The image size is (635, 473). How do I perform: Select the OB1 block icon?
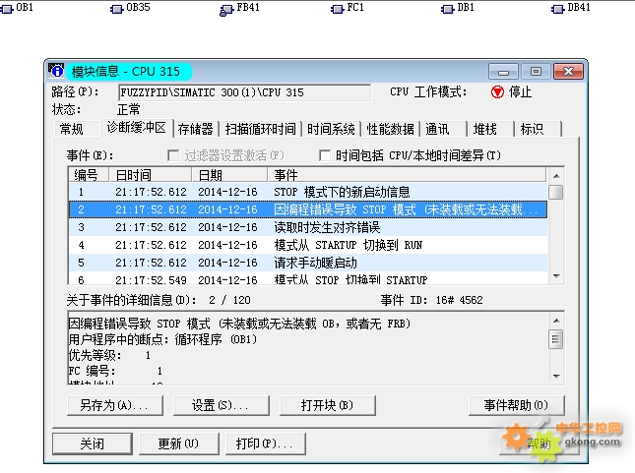pos(7,8)
